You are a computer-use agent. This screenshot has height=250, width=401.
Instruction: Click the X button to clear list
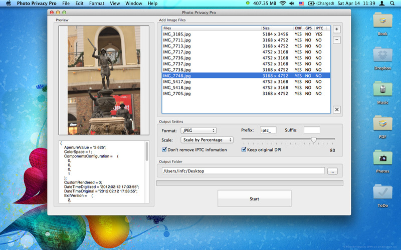[x=336, y=109]
